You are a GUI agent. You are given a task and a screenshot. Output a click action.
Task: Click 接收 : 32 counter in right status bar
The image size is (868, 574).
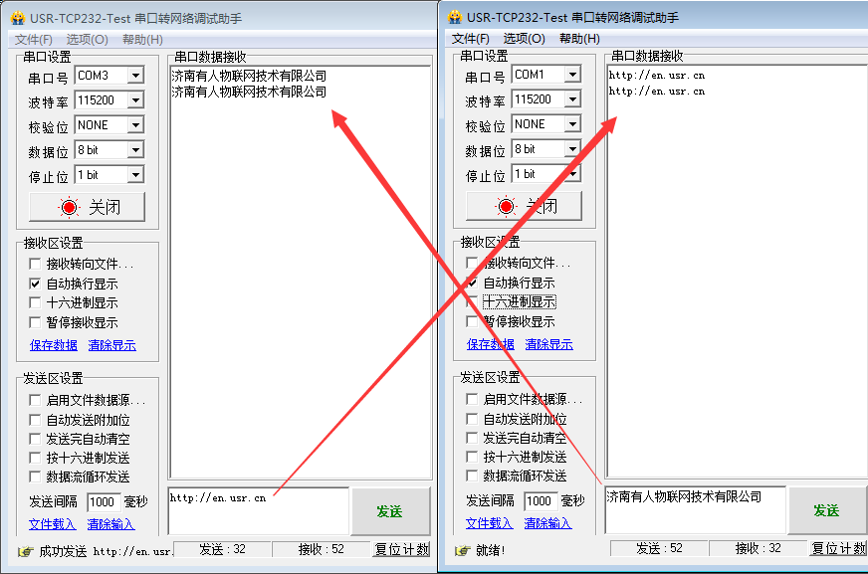pos(758,548)
